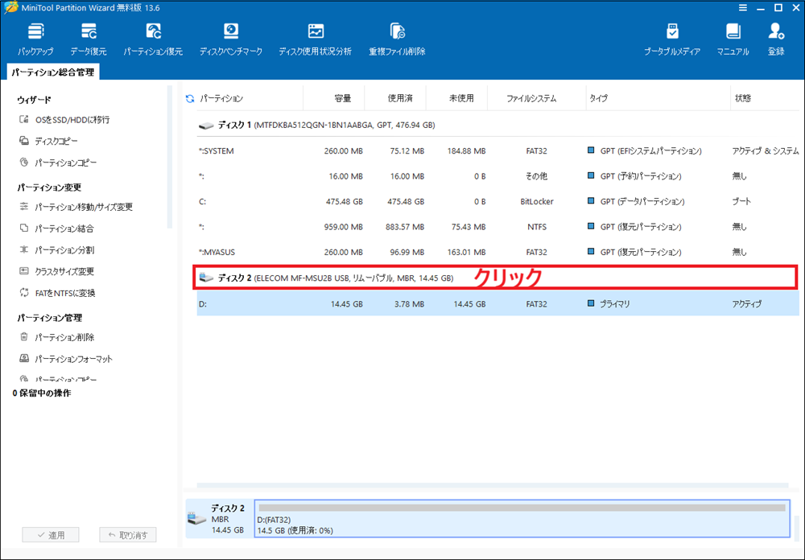Sort by 使用済 column header

point(395,98)
